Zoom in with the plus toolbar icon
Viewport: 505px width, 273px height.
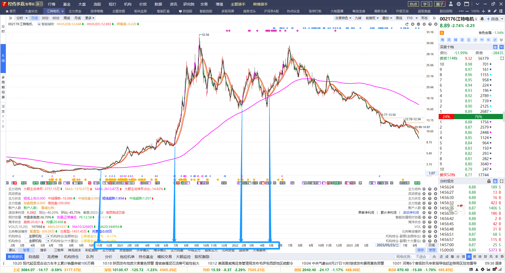[x=483, y=11]
